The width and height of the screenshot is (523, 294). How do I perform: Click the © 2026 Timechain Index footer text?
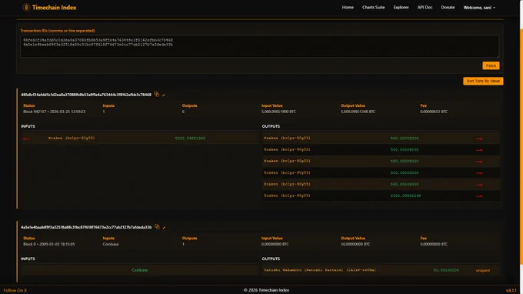tap(266, 290)
